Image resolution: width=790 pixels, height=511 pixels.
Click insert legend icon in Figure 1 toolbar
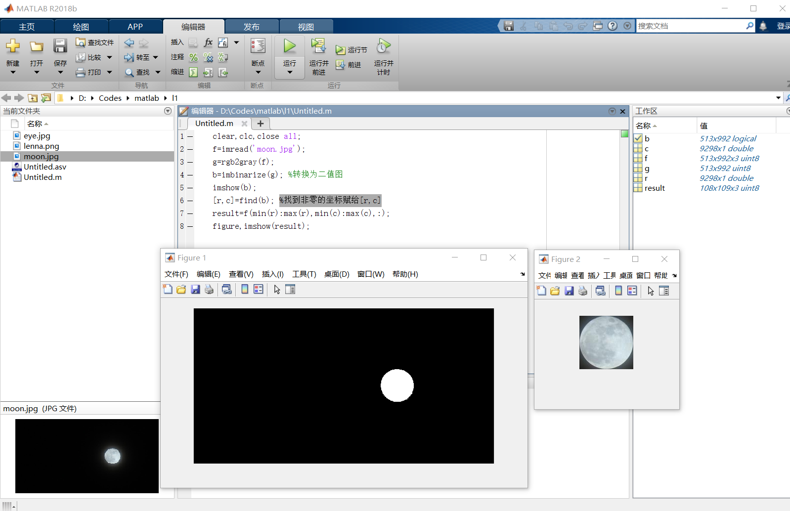pos(258,289)
